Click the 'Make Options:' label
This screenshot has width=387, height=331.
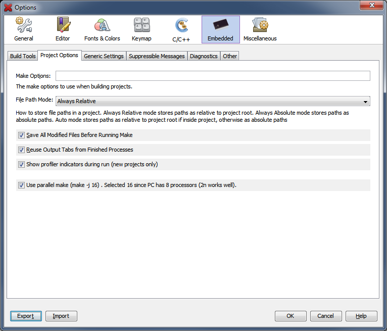tap(33, 76)
